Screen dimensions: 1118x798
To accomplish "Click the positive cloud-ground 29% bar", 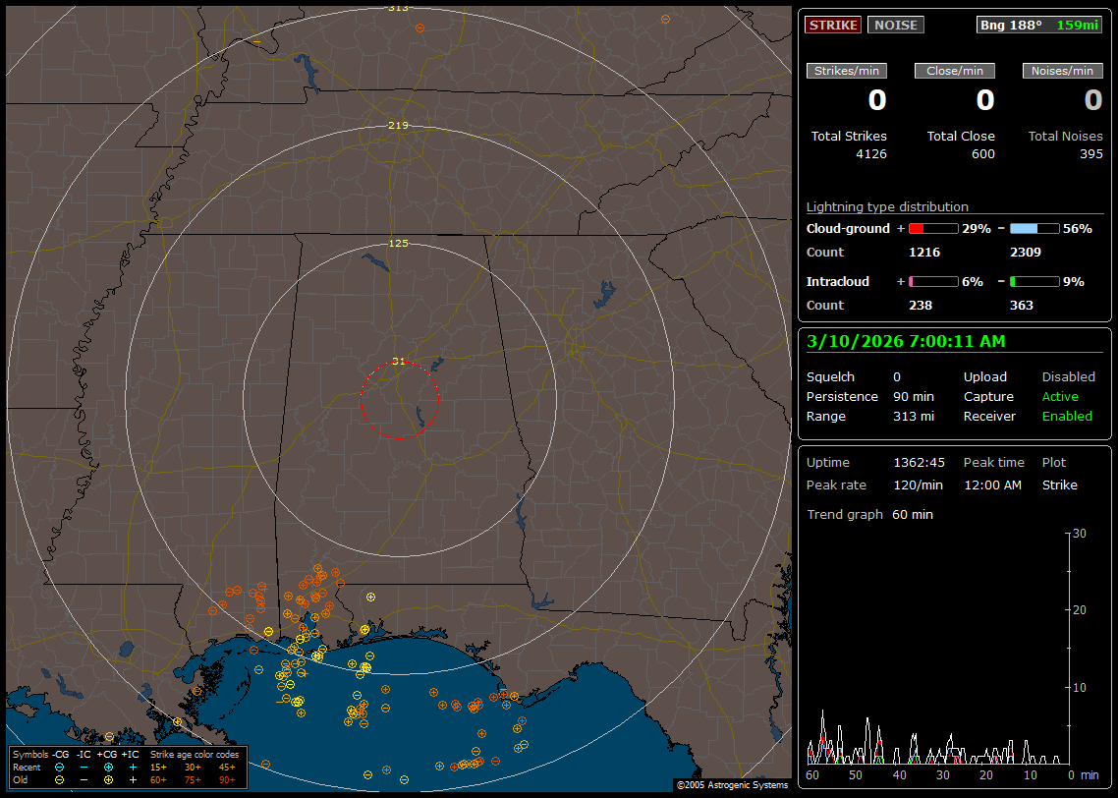I will (933, 228).
